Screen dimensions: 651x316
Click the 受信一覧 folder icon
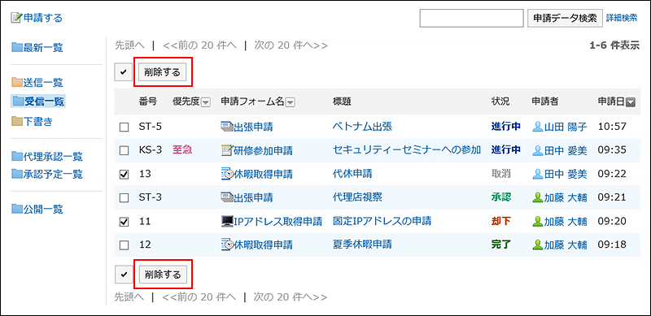tap(17, 101)
